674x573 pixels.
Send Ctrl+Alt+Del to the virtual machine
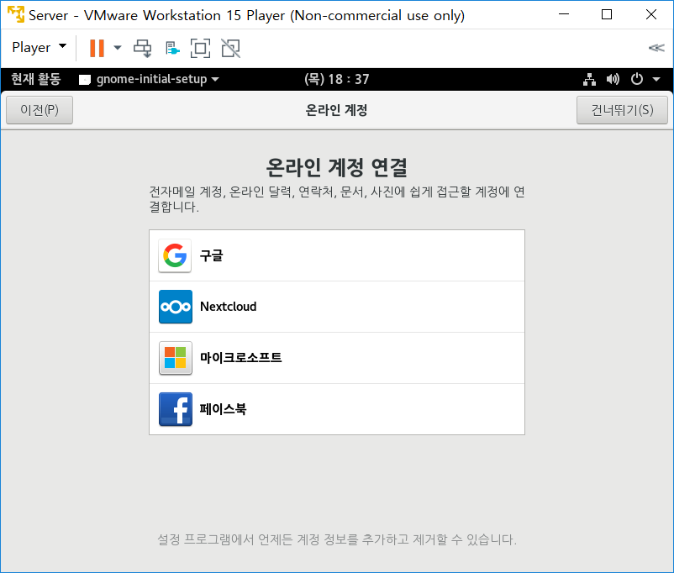point(142,48)
